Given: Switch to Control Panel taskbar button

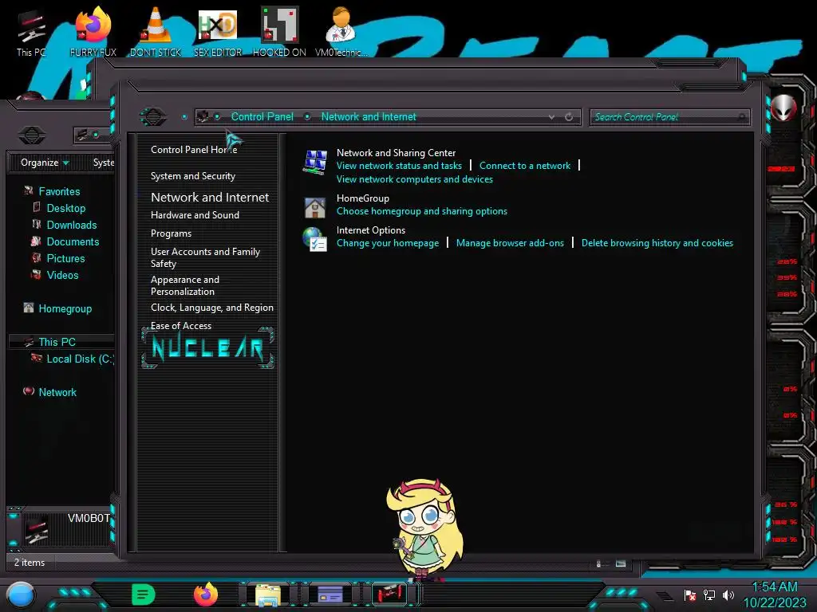Looking at the screenshot, I should (x=330, y=594).
